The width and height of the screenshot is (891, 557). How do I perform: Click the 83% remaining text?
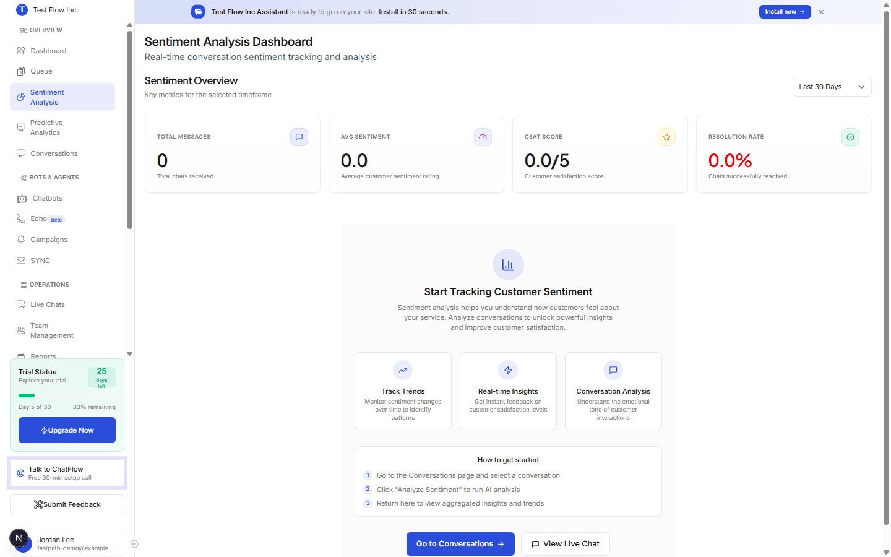[94, 407]
